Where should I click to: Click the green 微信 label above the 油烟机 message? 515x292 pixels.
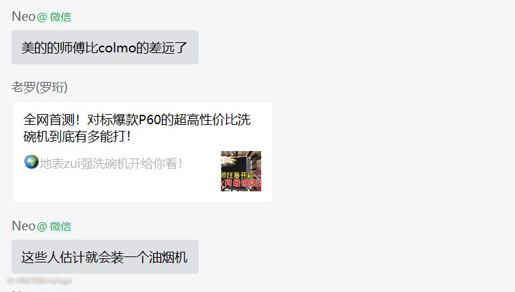[x=60, y=227]
